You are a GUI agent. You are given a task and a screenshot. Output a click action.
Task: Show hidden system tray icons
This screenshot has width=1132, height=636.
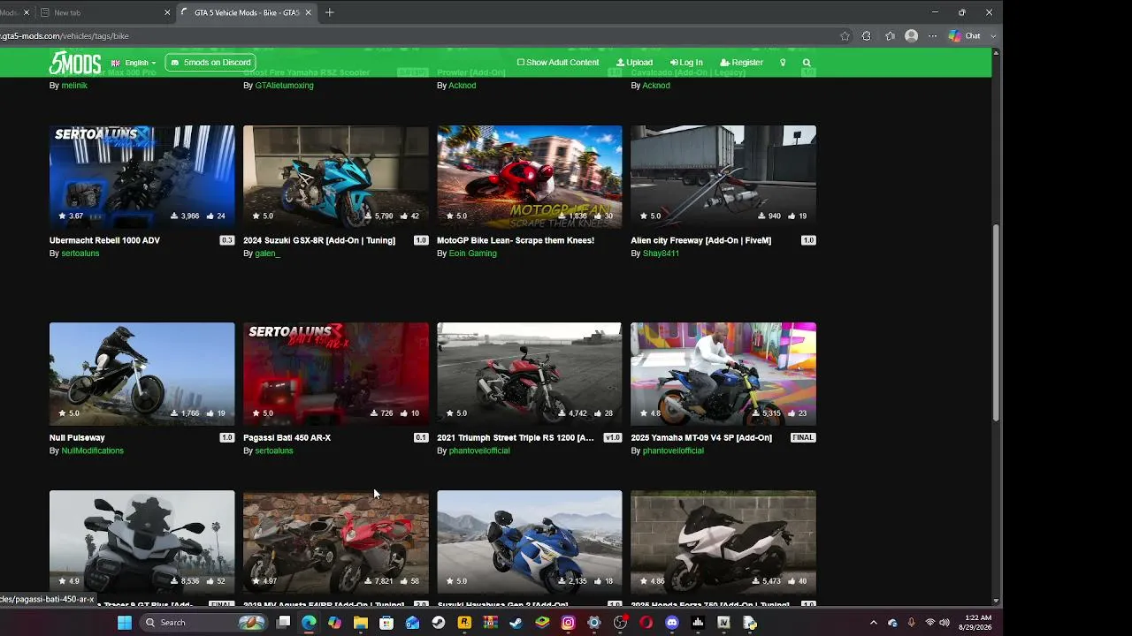click(x=873, y=623)
